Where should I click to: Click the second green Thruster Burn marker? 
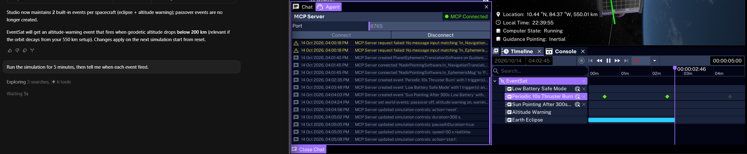667,97
